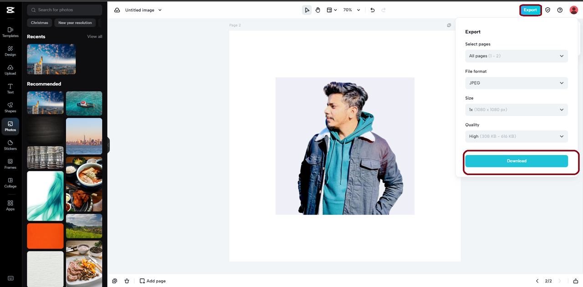583x287 pixels.
Task: Click the Export button
Action: 530,10
